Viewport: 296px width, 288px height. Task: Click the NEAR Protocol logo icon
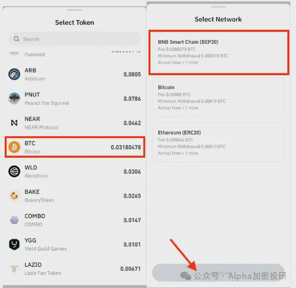[14, 123]
